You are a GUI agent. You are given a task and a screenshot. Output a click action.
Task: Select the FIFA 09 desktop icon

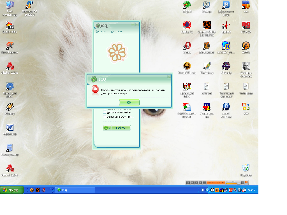(246, 25)
